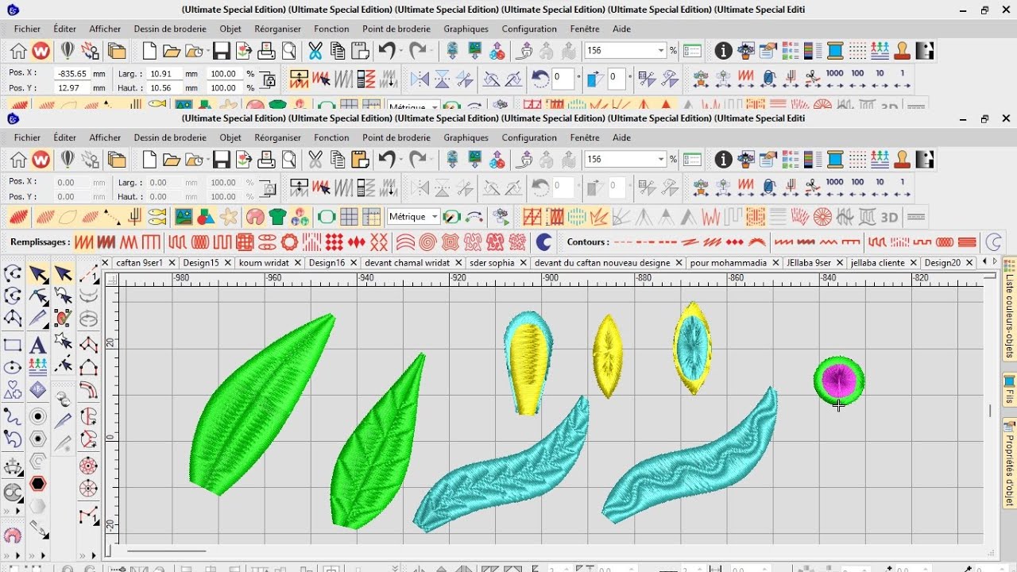This screenshot has height=572, width=1017.
Task: Click the blue thread spool icon
Action: [835, 160]
